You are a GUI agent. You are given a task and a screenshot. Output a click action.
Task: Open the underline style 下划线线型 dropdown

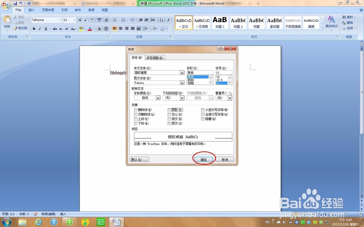point(182,98)
